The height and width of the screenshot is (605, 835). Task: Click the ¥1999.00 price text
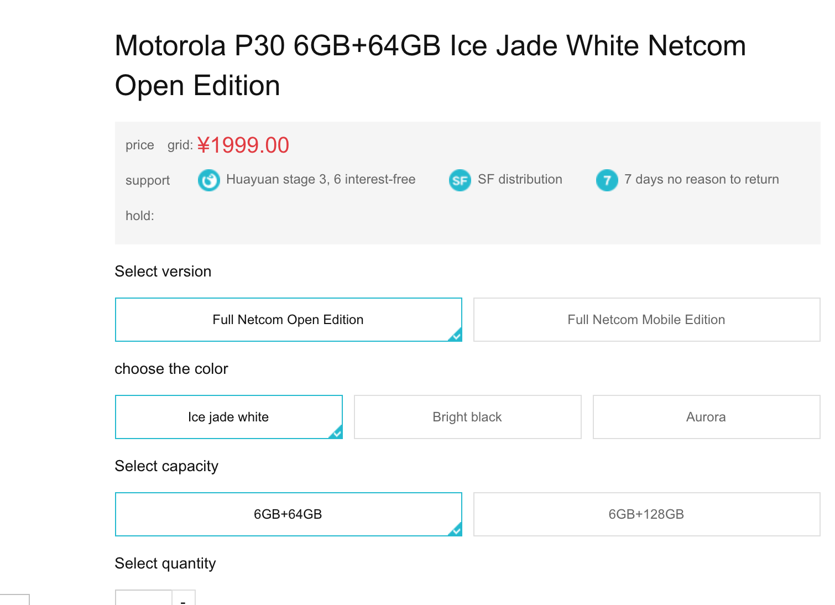tap(243, 145)
